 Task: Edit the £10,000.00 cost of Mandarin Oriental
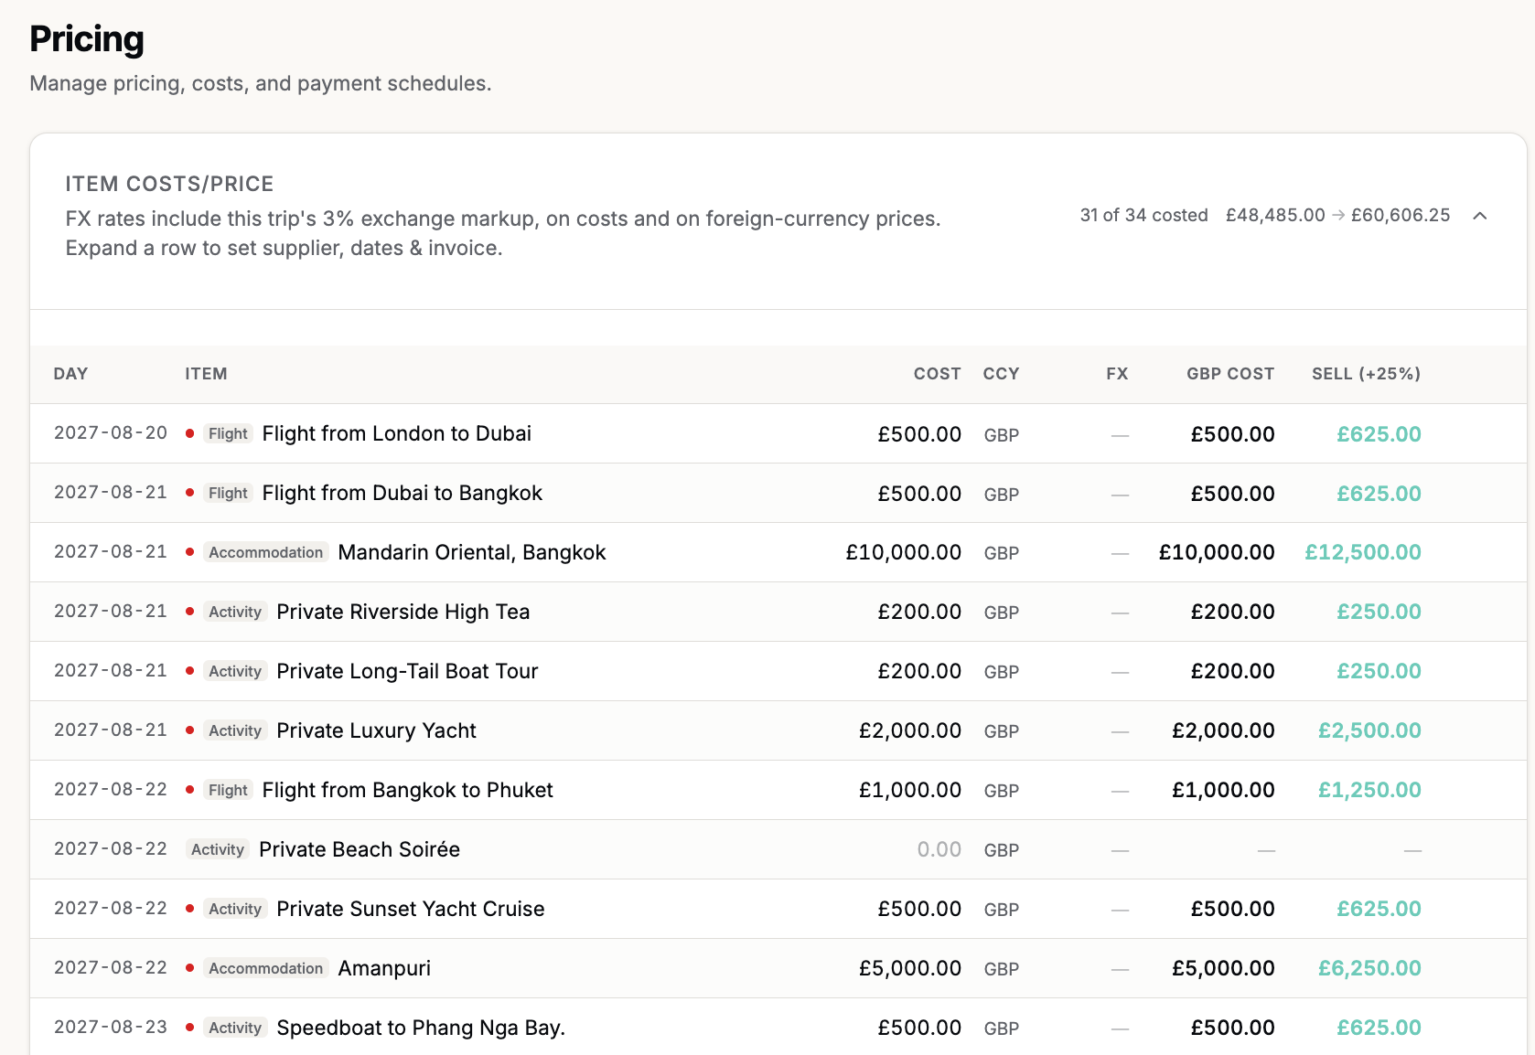(x=903, y=552)
